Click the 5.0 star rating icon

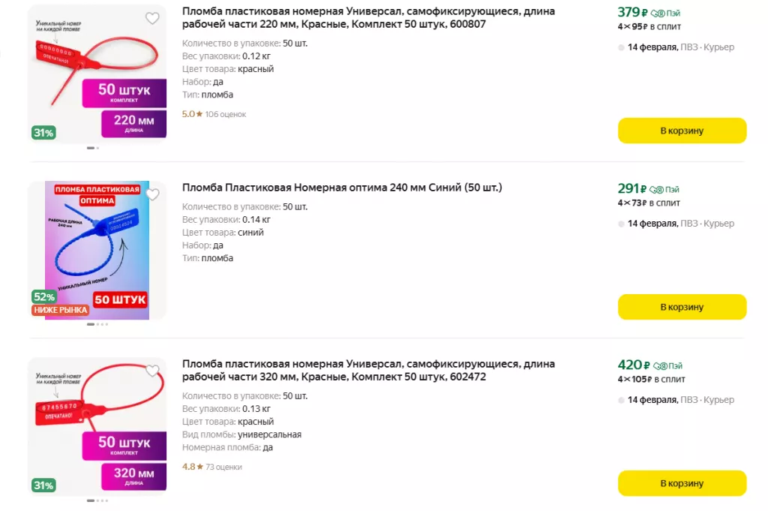pos(199,115)
